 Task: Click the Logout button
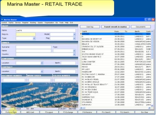click(x=49, y=112)
